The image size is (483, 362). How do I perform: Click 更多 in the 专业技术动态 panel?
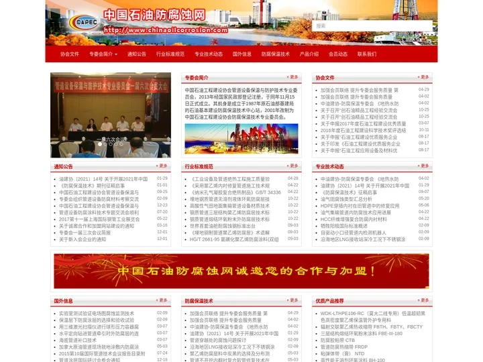[423, 166]
